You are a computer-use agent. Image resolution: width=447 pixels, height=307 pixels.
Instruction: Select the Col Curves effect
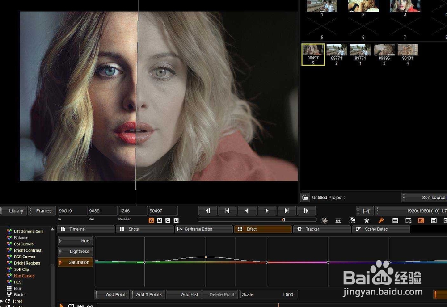point(23,244)
